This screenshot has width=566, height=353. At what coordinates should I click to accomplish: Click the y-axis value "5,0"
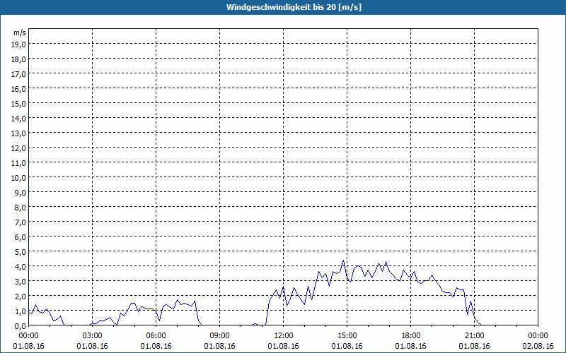pos(20,252)
